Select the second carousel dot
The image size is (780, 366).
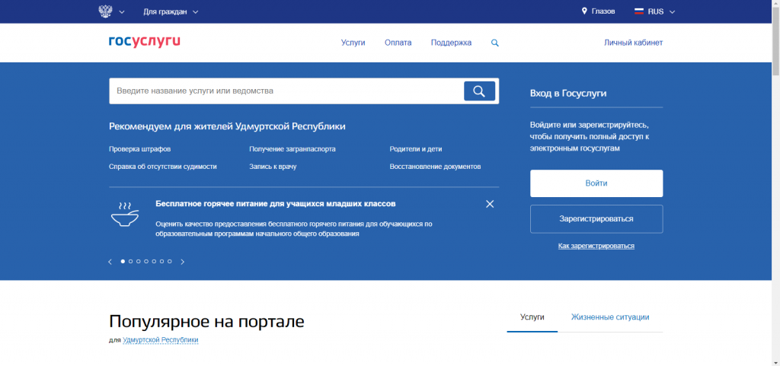tap(131, 261)
